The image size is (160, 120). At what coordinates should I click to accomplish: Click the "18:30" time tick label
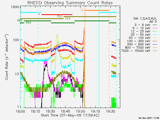point(50,111)
